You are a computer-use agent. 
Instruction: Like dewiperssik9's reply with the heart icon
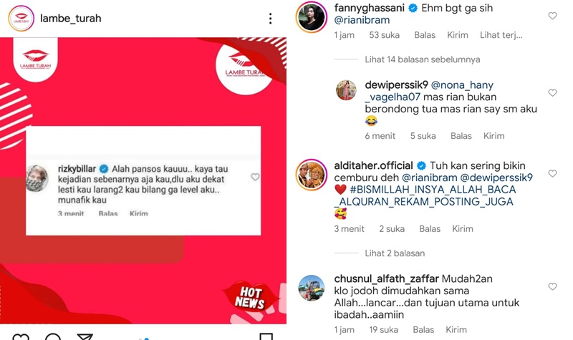coord(552,93)
